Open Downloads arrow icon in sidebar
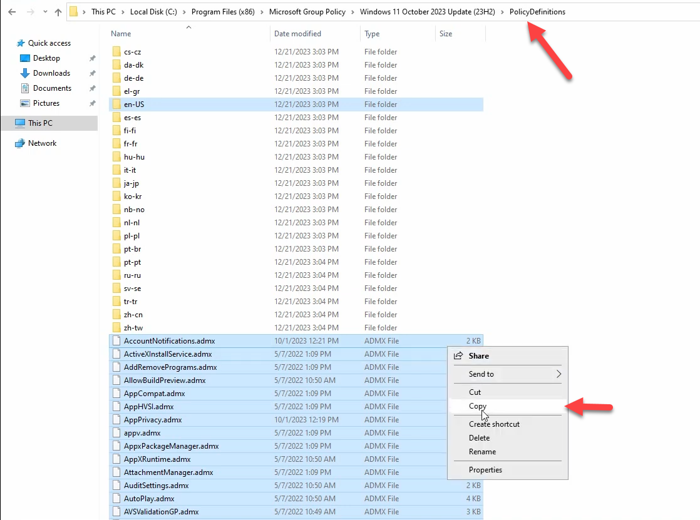The height and width of the screenshot is (520, 700). (25, 73)
